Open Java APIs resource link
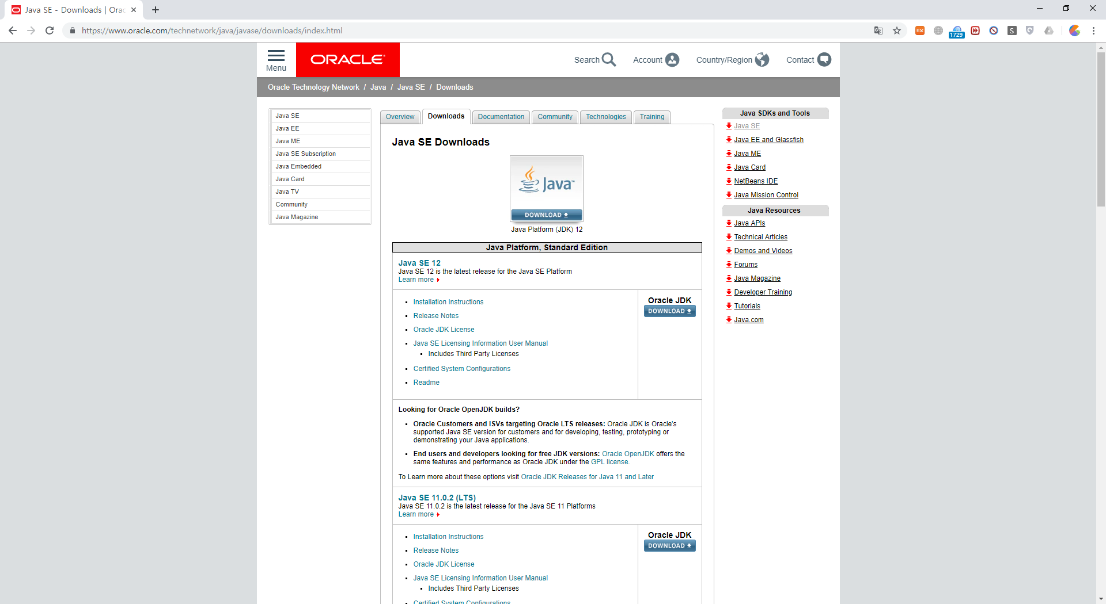Viewport: 1106px width, 604px height. pos(749,223)
